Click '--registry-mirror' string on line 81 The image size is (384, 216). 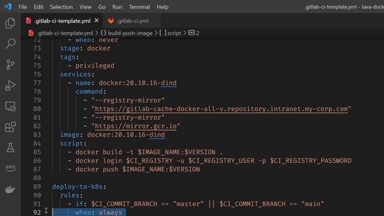coord(128,118)
